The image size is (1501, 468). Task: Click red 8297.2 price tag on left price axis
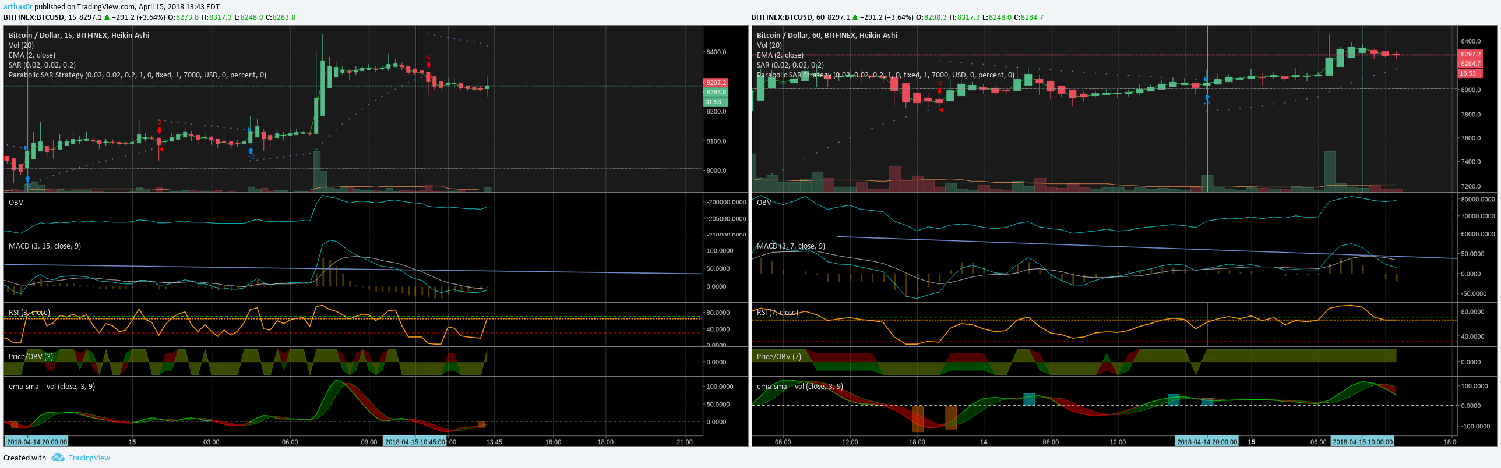tap(716, 83)
